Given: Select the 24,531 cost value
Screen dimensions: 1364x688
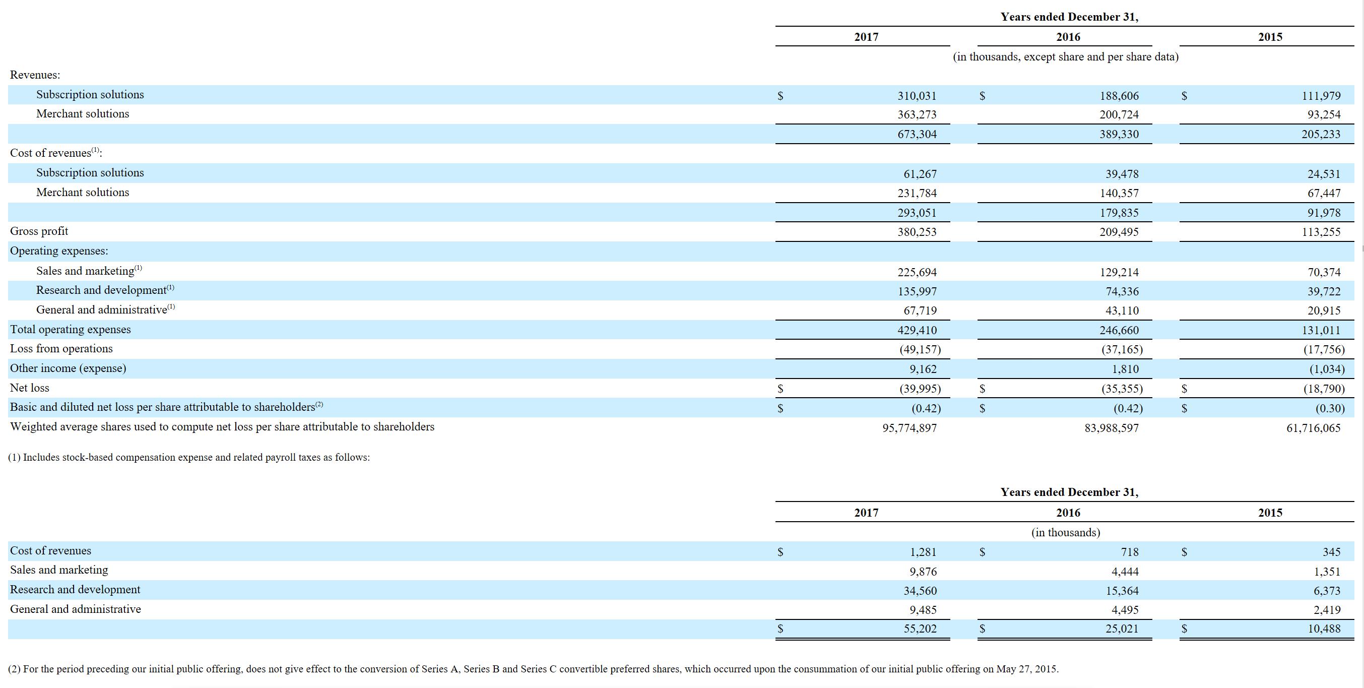Looking at the screenshot, I should [x=1324, y=174].
